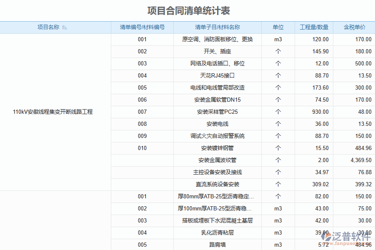Image resolution: width=375 pixels, height=250 pixels.
Task: Select the 调试火灾自动报警系统 row
Action: [217, 136]
